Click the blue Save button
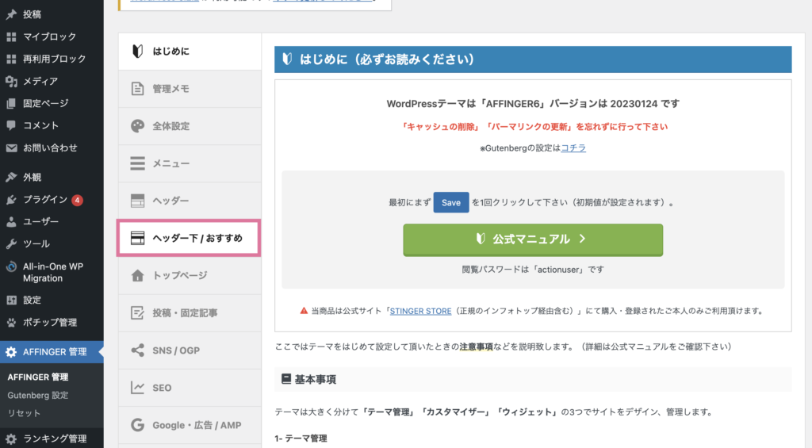Viewport: 812px width, 448px height. coord(451,202)
